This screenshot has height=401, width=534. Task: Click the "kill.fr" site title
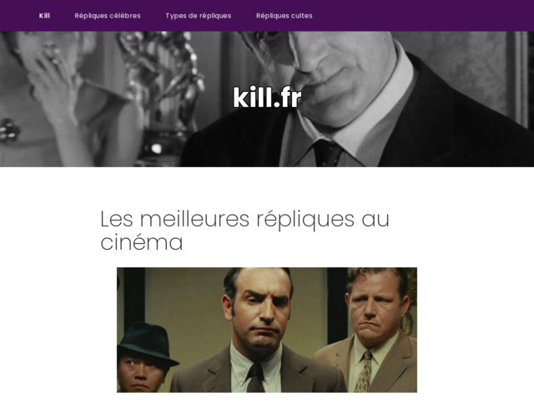click(267, 97)
